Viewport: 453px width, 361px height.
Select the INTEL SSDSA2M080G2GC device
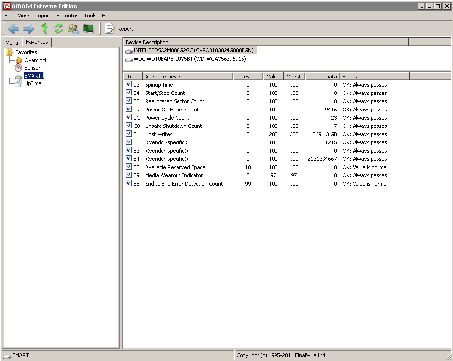point(193,50)
